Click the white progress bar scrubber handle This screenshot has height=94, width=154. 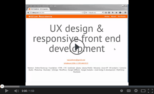click(x=2, y=86)
